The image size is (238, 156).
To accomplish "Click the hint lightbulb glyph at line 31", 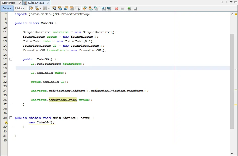I will coord(6,122).
